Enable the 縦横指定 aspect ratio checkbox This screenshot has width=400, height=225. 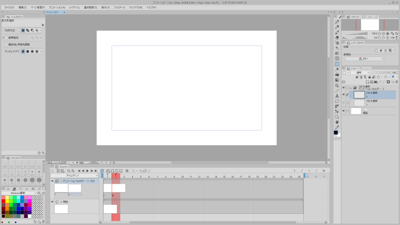(x=6, y=38)
